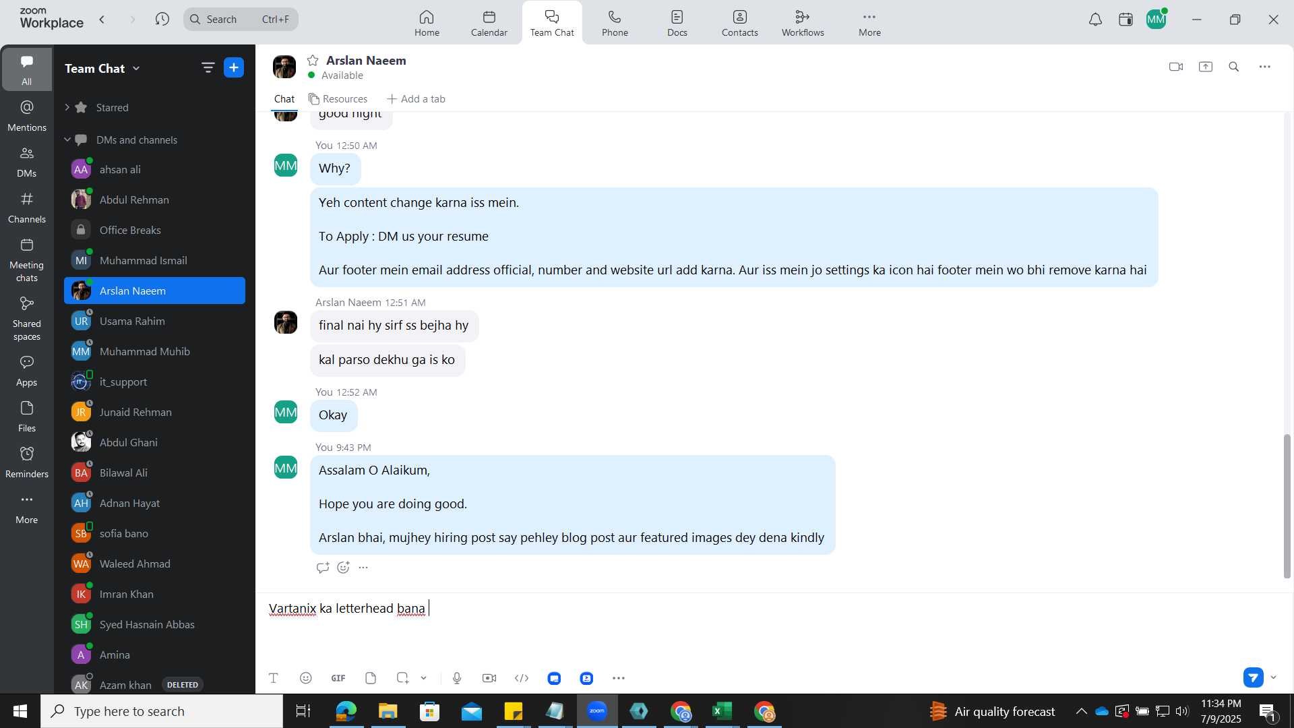Viewport: 1294px width, 728px height.
Task: Add a tab to the chat
Action: (416, 99)
